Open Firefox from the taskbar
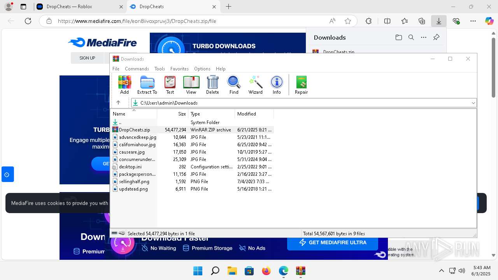The height and width of the screenshot is (280, 498). 266,271
